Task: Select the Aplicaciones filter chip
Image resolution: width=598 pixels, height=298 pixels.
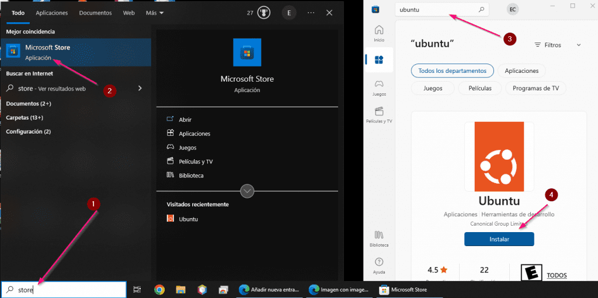Action: [521, 71]
